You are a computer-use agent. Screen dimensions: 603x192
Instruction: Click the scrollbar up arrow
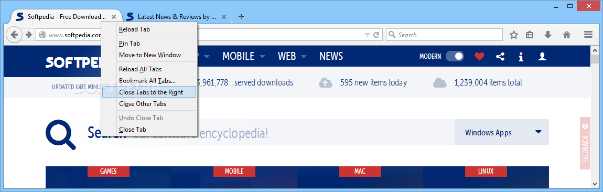[595, 49]
